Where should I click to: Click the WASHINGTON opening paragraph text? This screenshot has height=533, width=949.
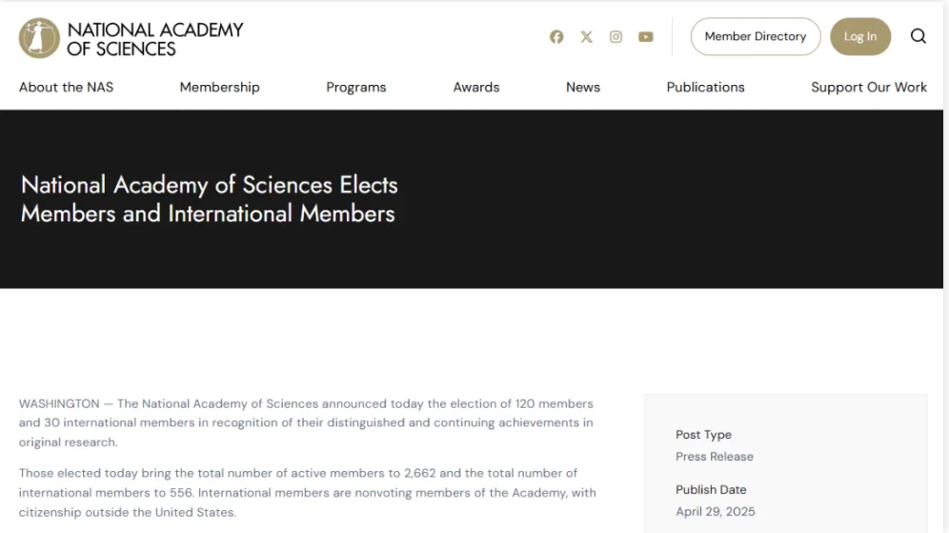306,422
